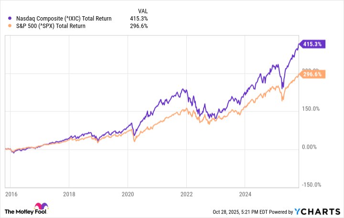Click The Motley Fool jester hat logo

coord(41,206)
